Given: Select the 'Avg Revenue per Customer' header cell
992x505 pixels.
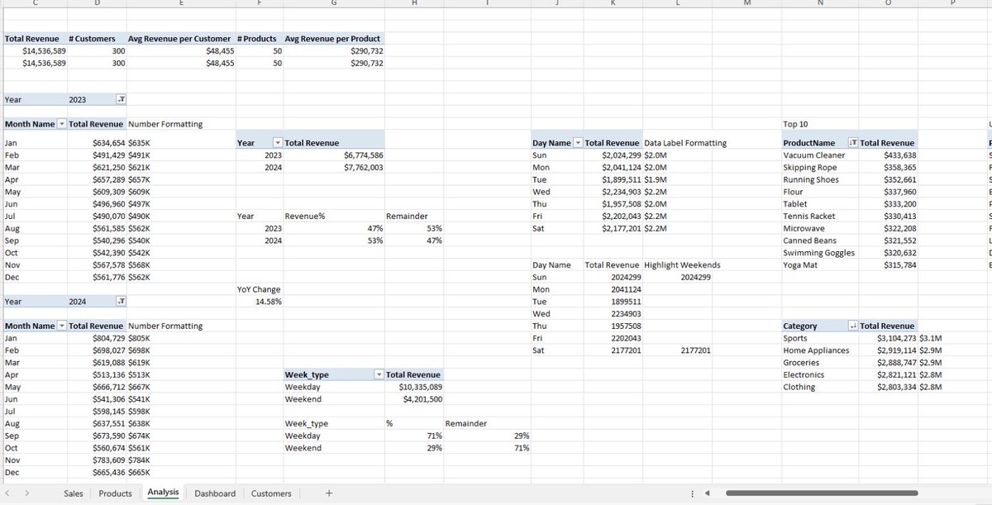Looking at the screenshot, I should (181, 39).
